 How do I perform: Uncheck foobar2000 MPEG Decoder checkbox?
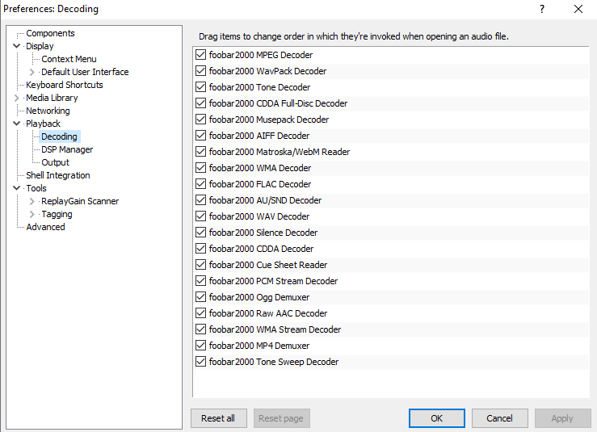click(200, 54)
